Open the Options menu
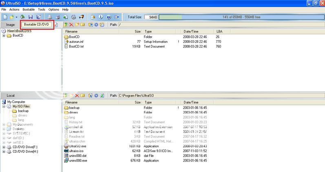 tap(54, 9)
